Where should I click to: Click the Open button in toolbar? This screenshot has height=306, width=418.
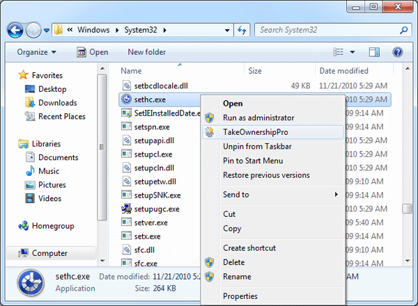point(92,52)
